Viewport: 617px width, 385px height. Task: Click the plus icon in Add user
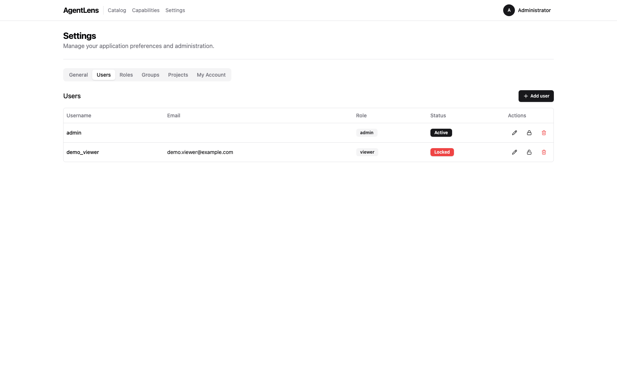(x=526, y=96)
